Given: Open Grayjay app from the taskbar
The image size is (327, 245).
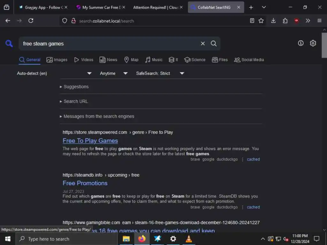Looking at the screenshot, I should [157, 239].
